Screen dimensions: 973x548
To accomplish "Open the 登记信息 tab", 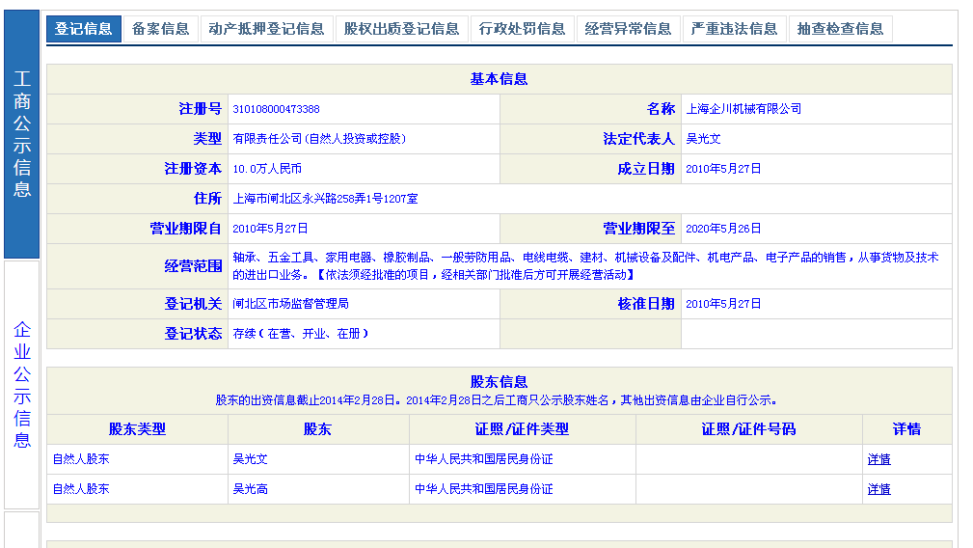I will coord(84,29).
